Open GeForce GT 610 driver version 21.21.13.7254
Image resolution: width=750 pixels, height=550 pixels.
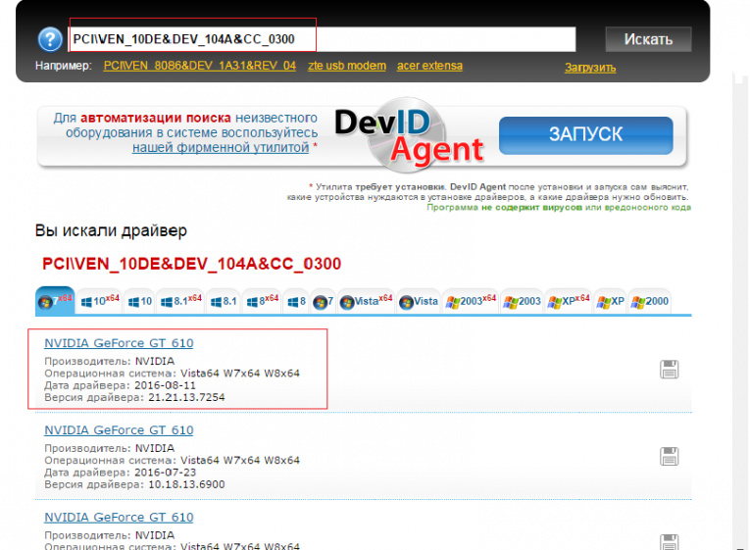tap(119, 343)
